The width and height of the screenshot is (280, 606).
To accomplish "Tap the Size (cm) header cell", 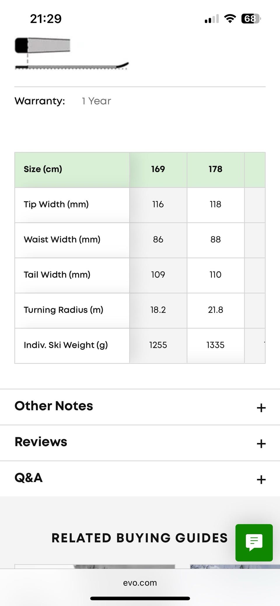I will [43, 169].
